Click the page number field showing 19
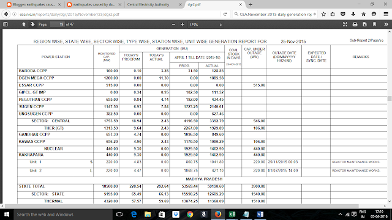Viewport: 392px width, 220px height. point(58,24)
